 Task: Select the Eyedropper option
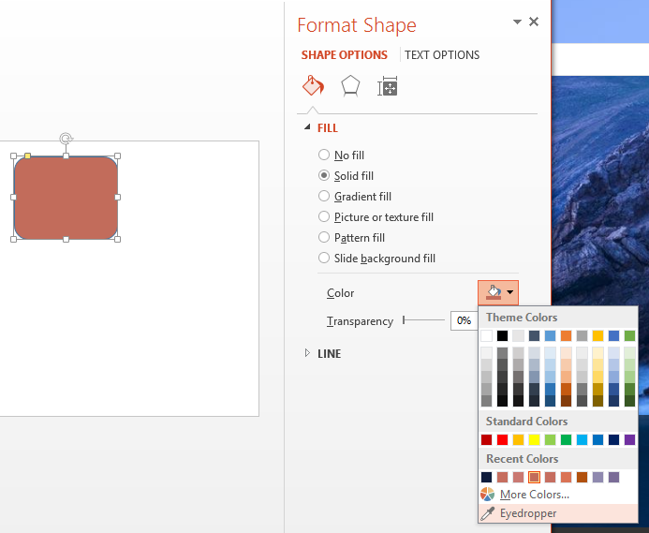pyautogui.click(x=558, y=513)
